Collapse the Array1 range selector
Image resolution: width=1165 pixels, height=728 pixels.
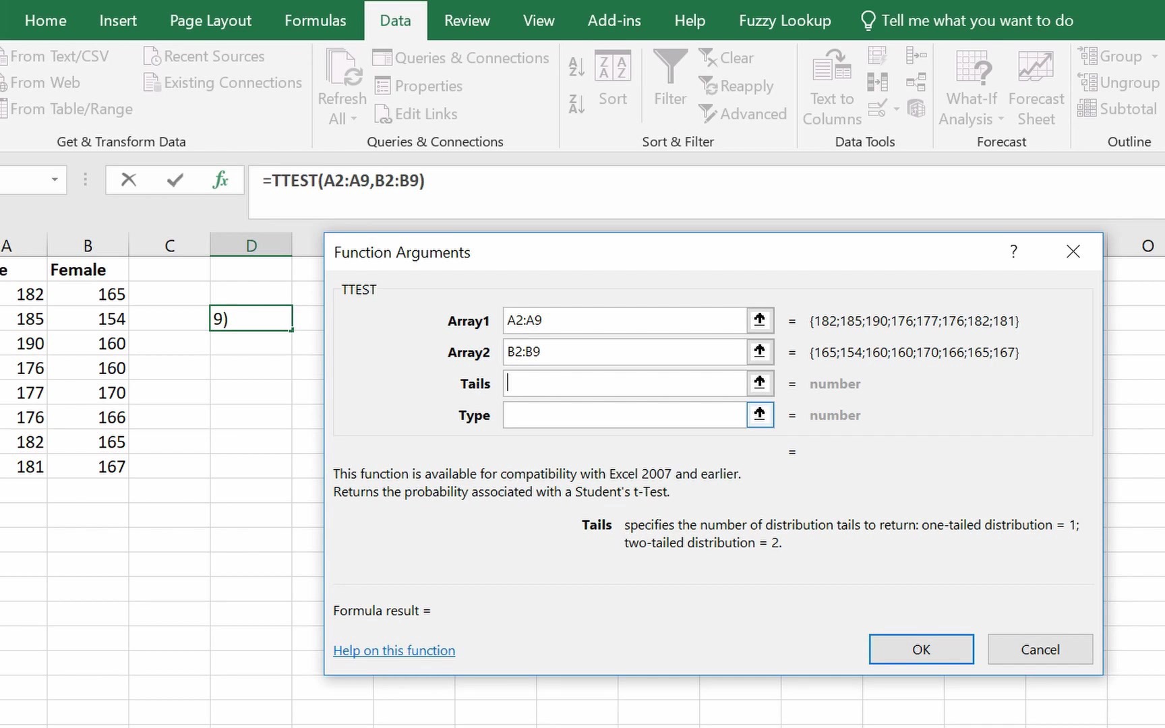(759, 320)
